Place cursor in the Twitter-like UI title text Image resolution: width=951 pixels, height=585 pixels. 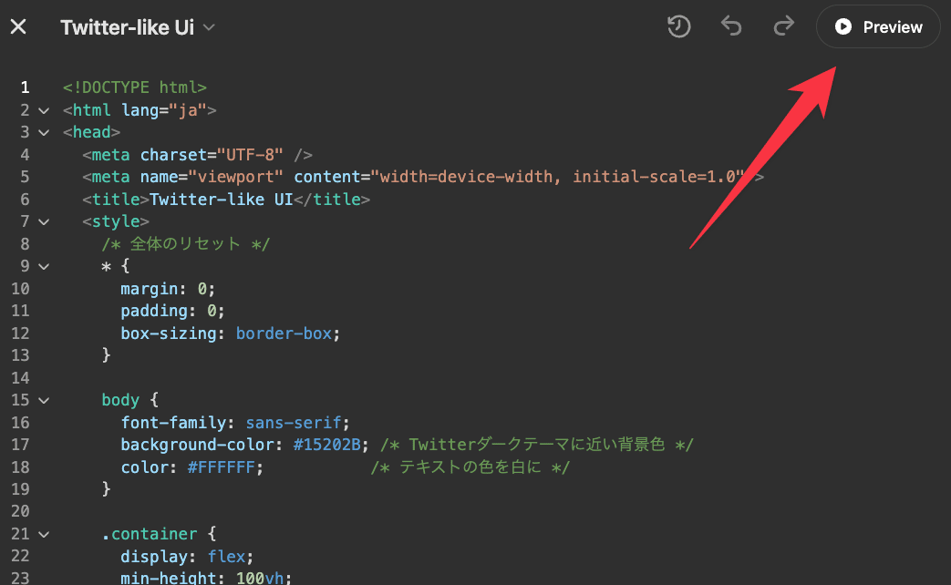click(x=221, y=200)
